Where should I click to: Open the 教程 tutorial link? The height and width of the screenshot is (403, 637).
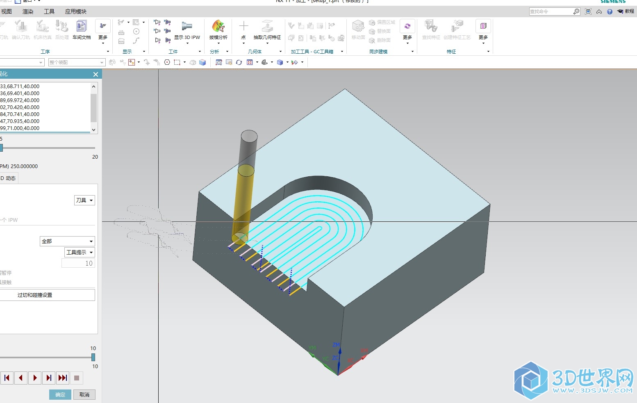(626, 11)
